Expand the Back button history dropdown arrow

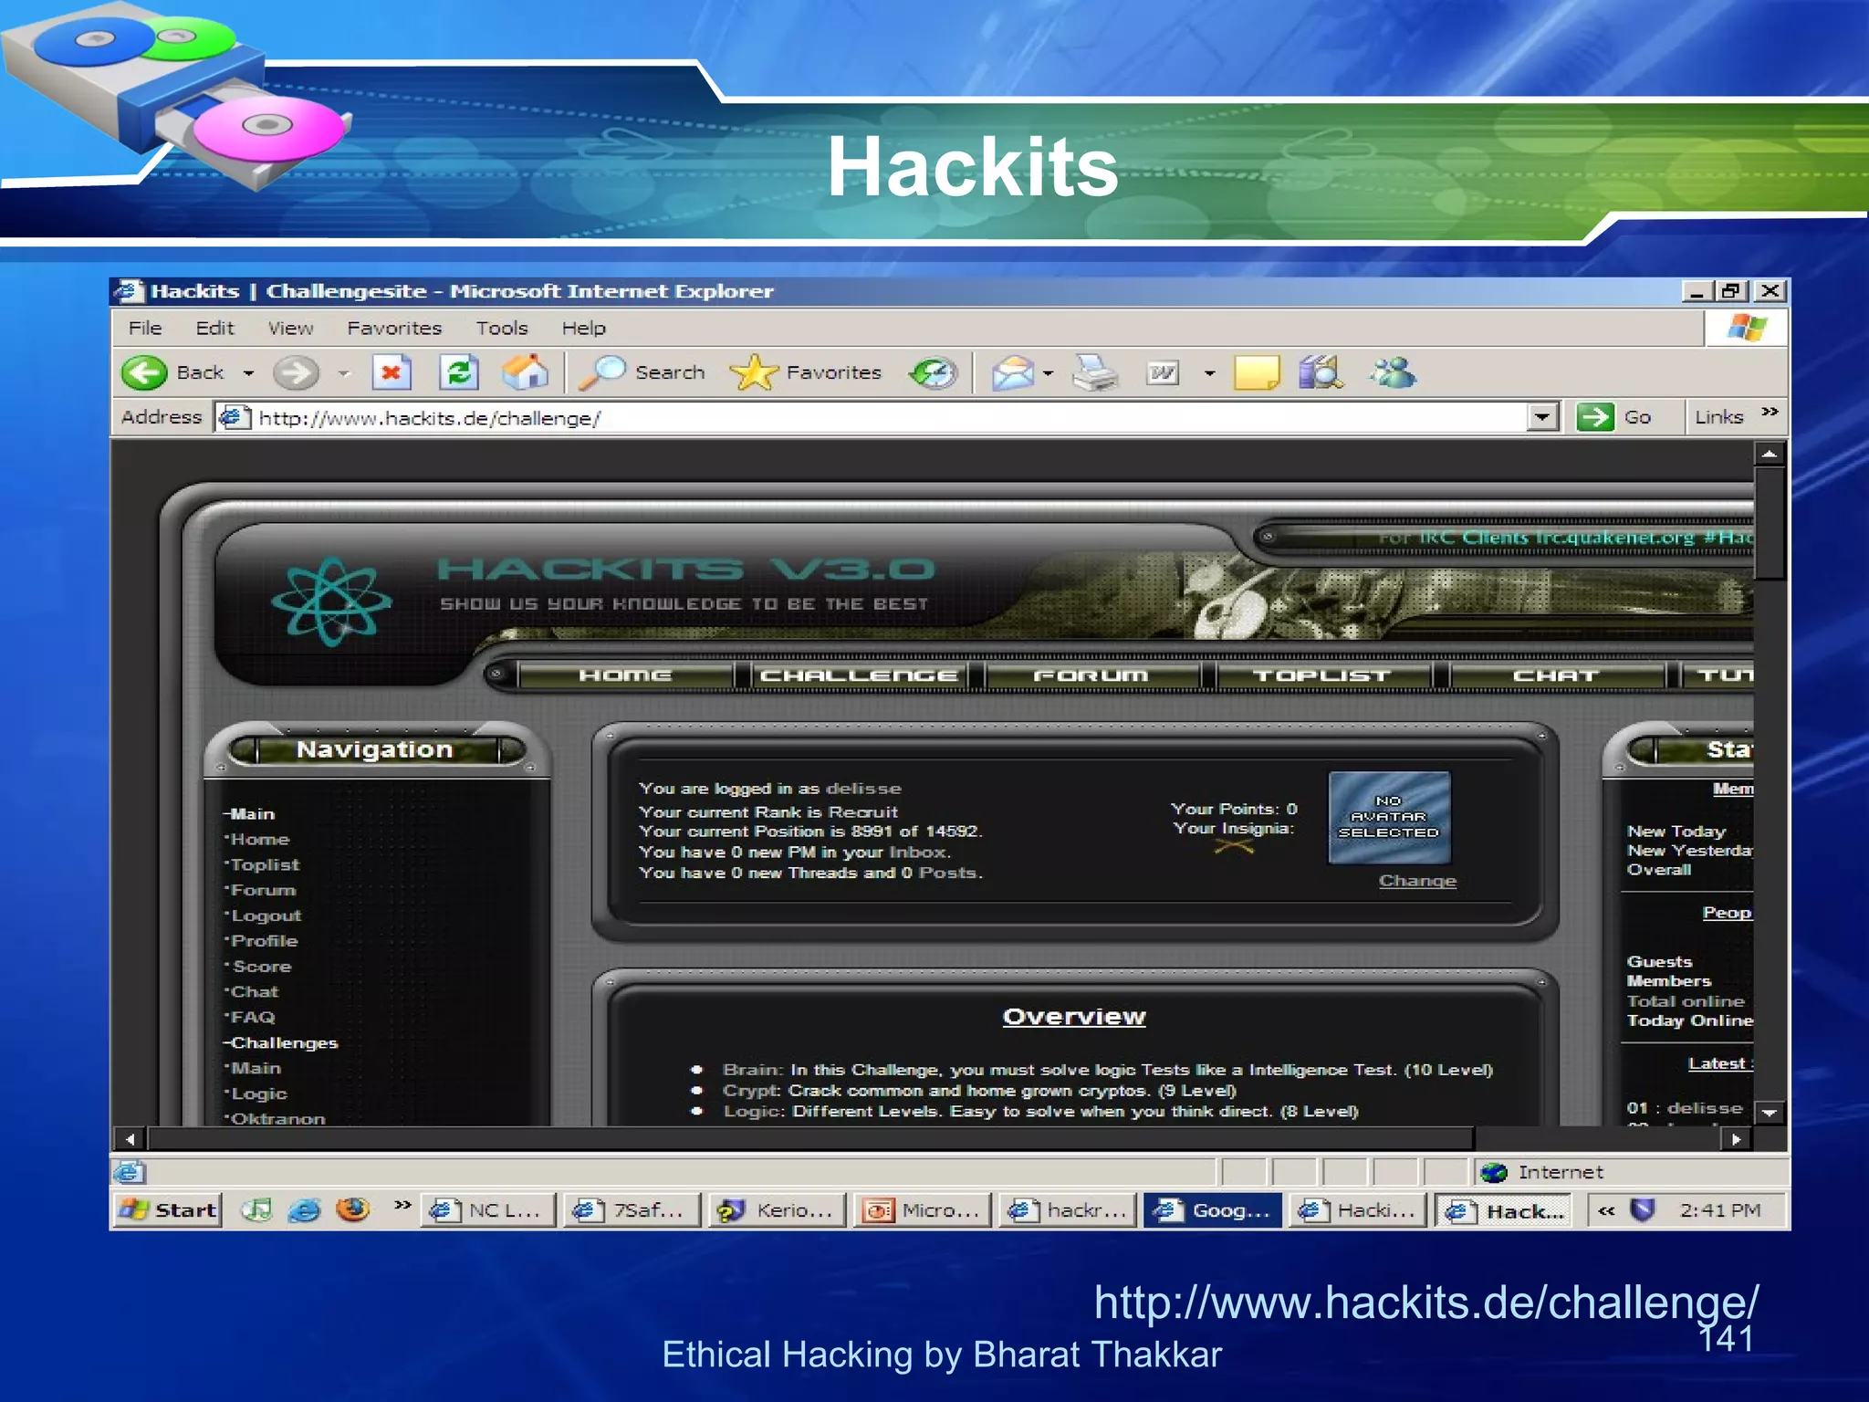click(248, 373)
